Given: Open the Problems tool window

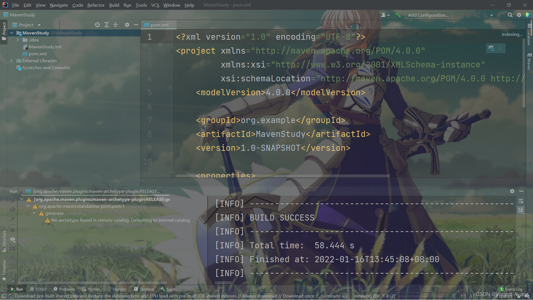Looking at the screenshot, I should point(64,289).
